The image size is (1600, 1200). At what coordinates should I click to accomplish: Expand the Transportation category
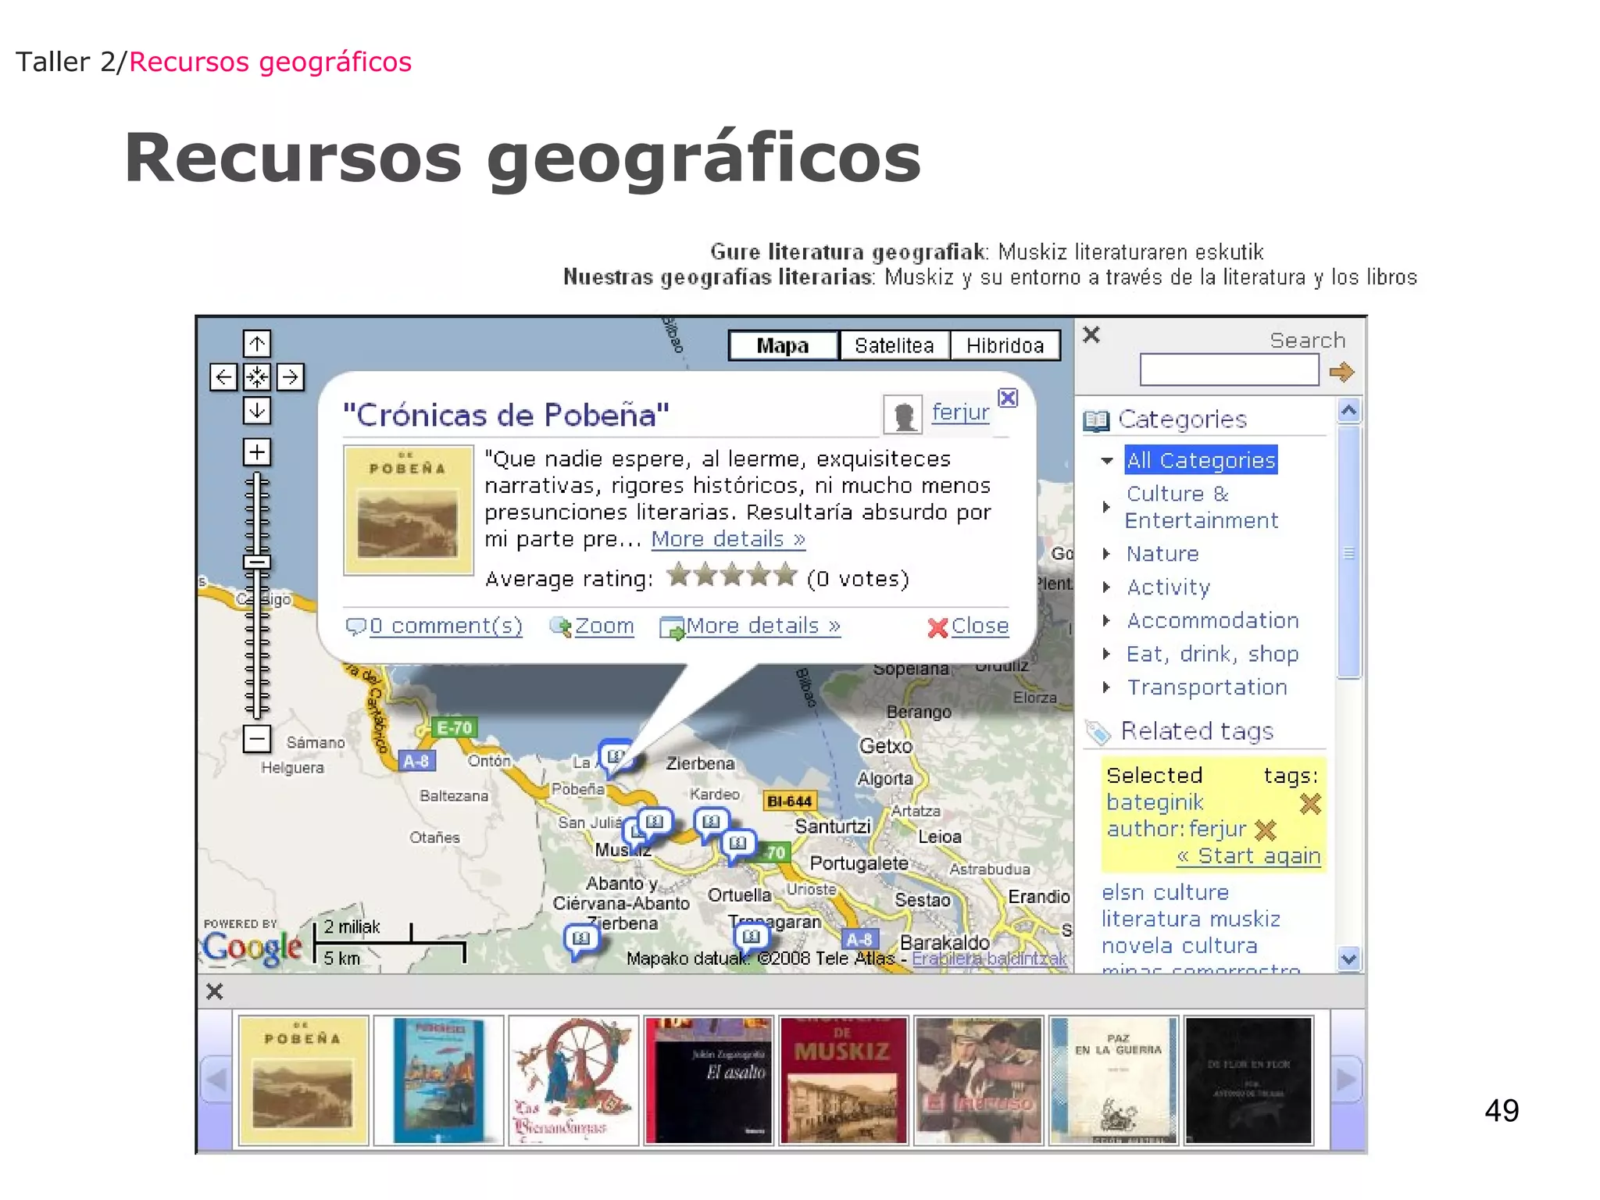(1105, 687)
